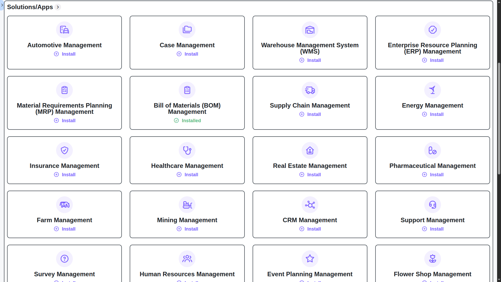The image size is (501, 282).
Task: Click the Case Management folder icon
Action: [x=187, y=30]
